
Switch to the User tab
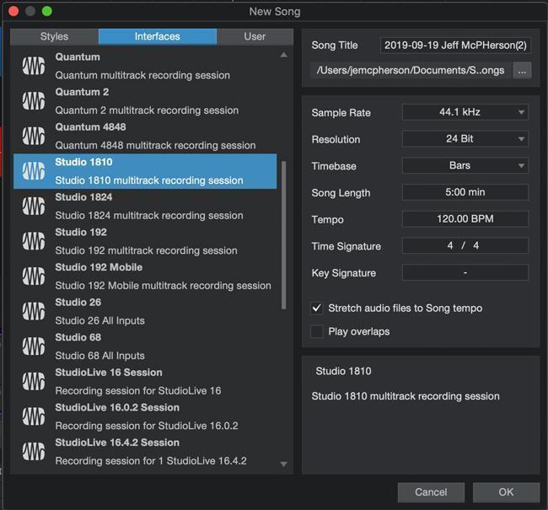255,37
